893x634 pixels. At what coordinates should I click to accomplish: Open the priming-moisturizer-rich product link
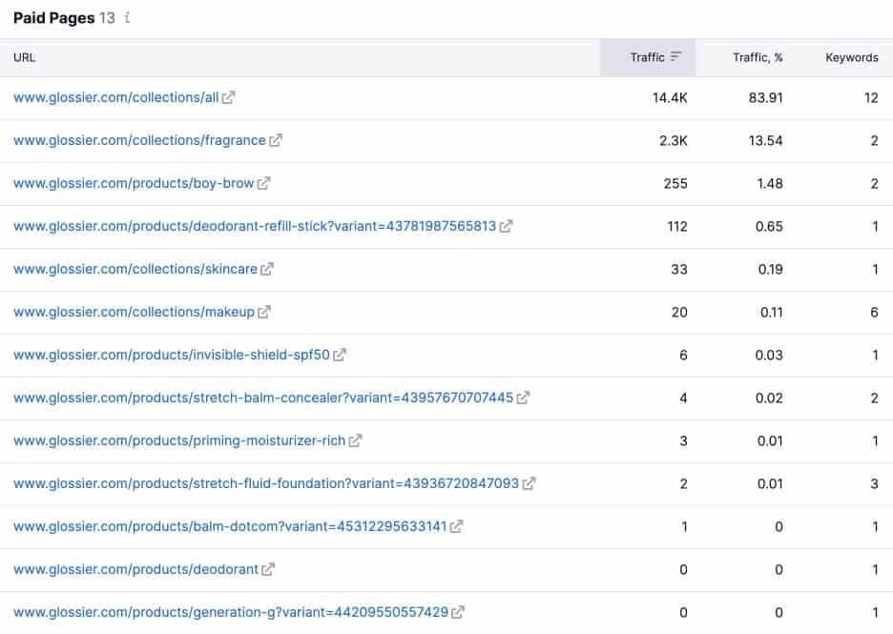[179, 440]
